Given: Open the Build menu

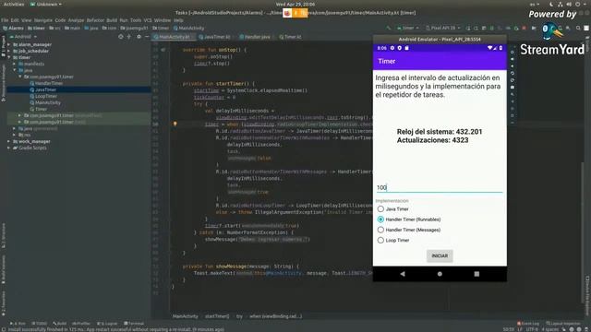Looking at the screenshot, I should point(112,20).
